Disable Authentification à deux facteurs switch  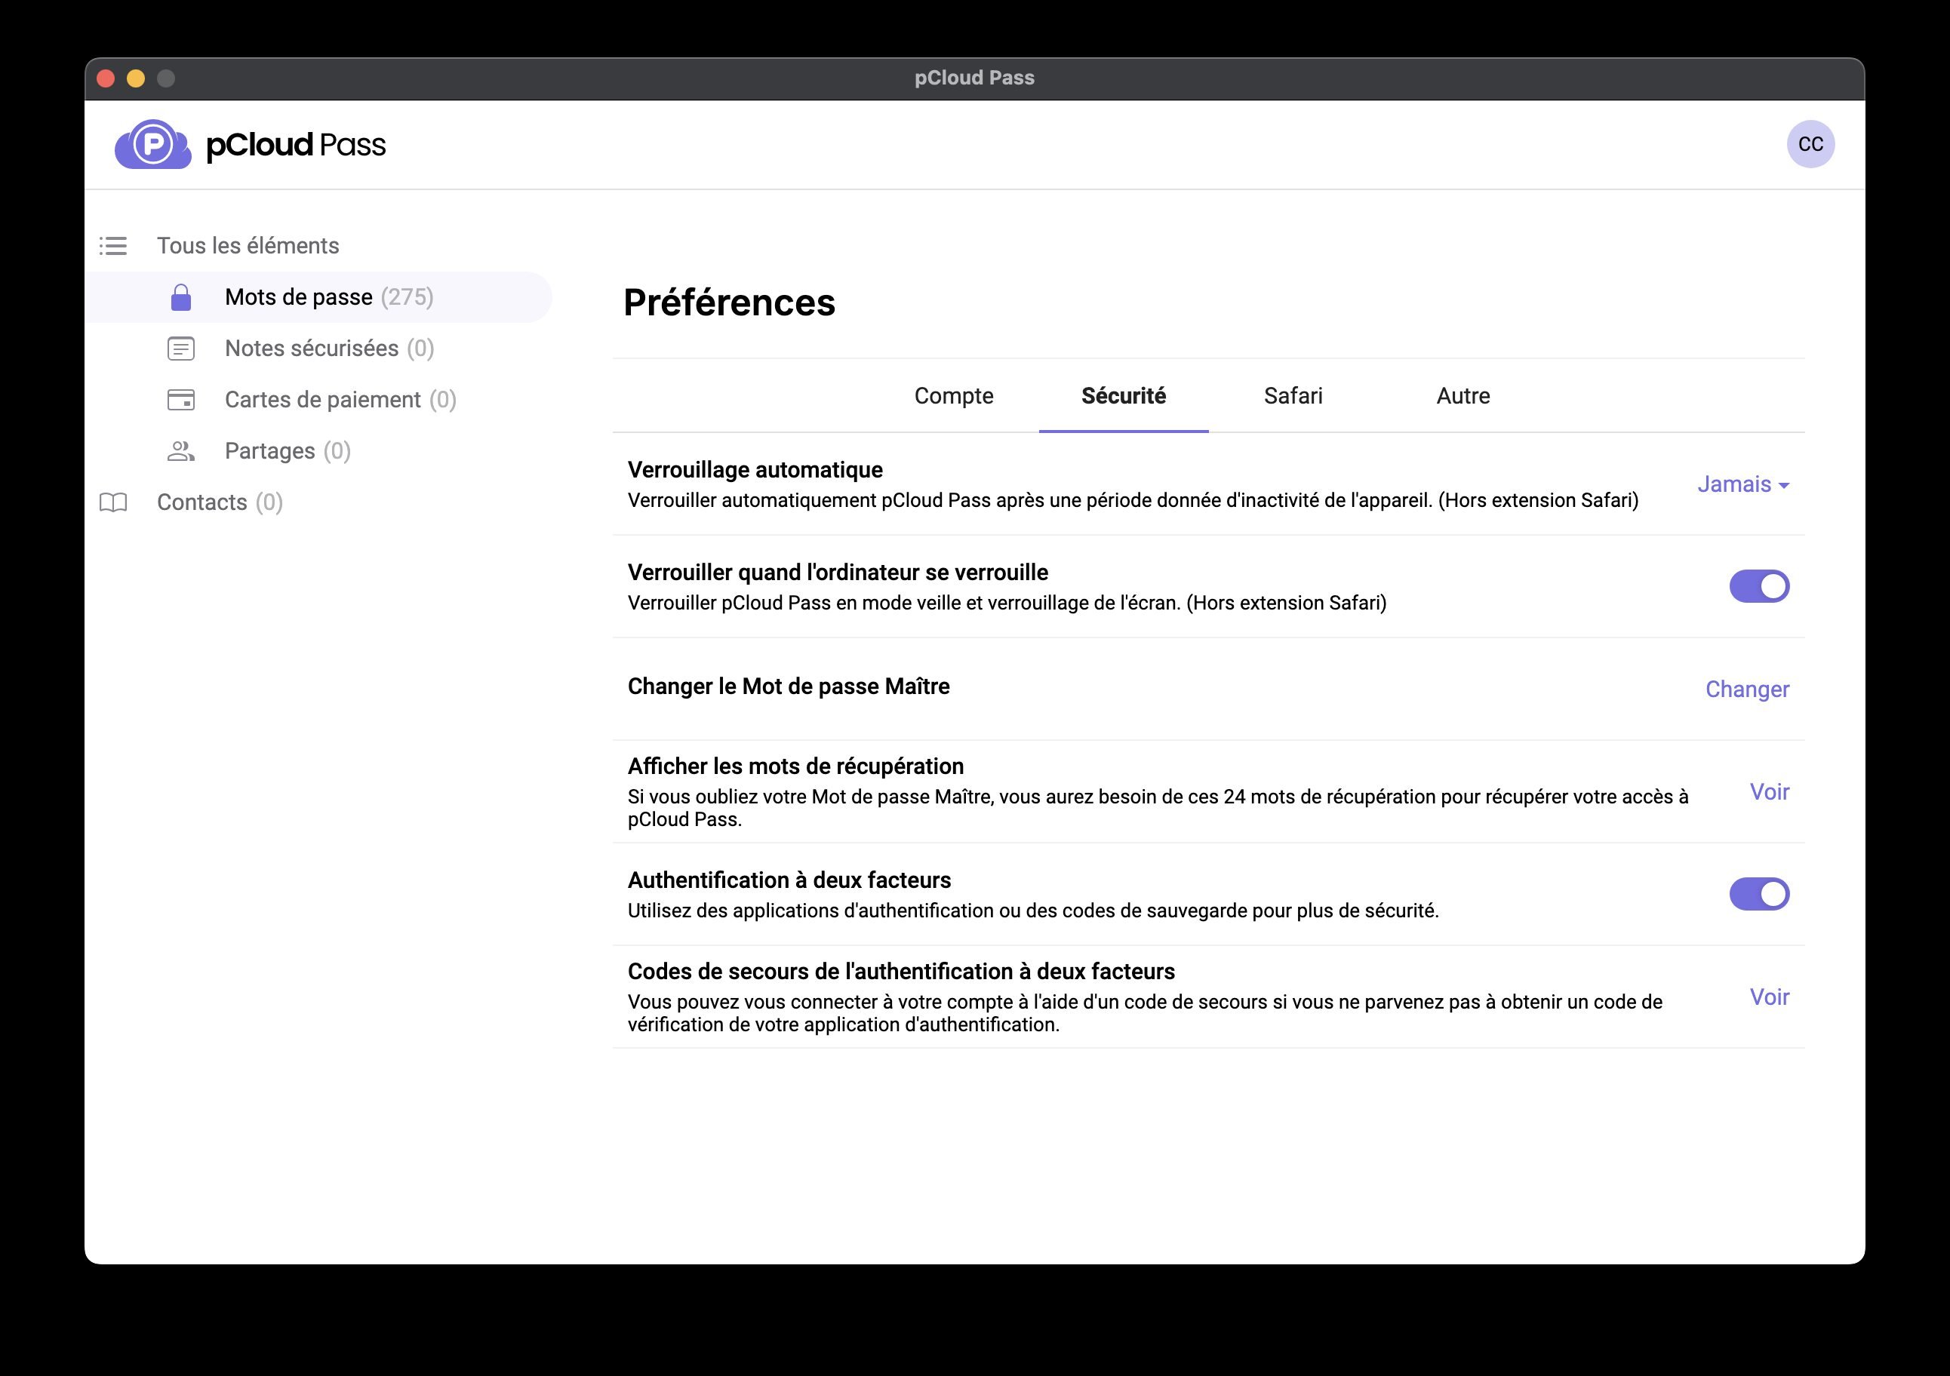pos(1759,894)
